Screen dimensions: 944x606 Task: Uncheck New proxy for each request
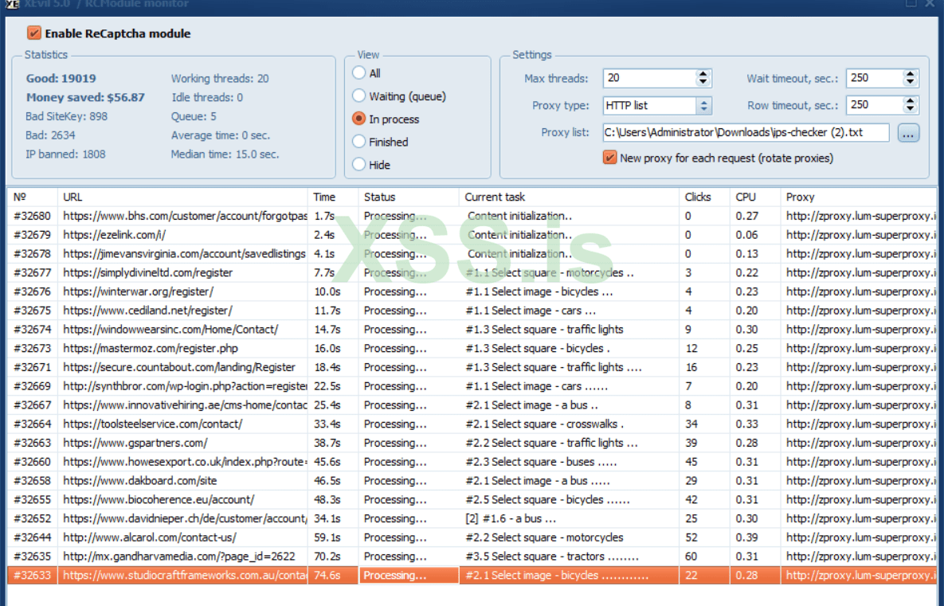(610, 158)
